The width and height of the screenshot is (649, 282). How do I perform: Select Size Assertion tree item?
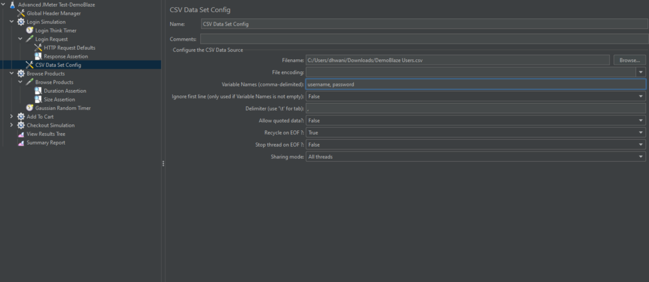click(59, 99)
